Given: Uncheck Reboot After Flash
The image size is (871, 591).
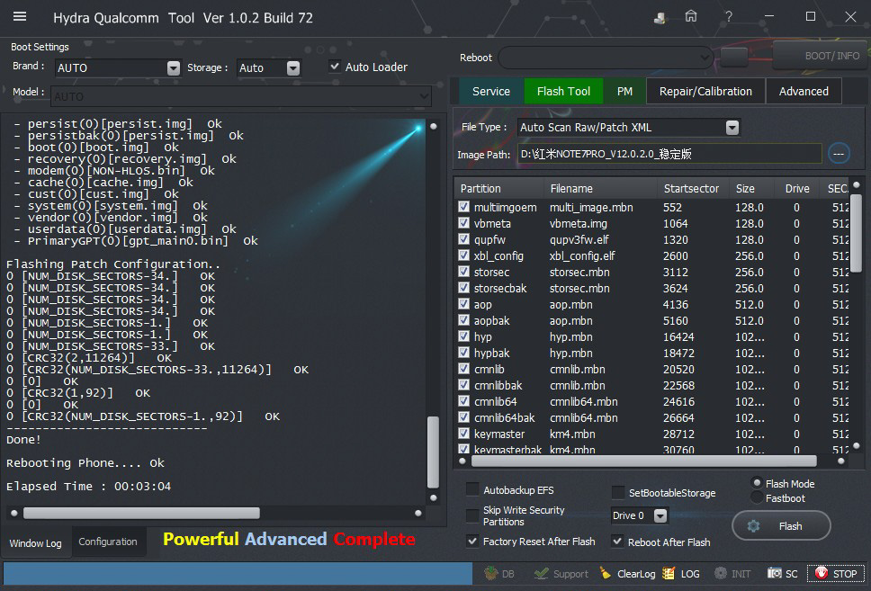Looking at the screenshot, I should click(x=617, y=541).
